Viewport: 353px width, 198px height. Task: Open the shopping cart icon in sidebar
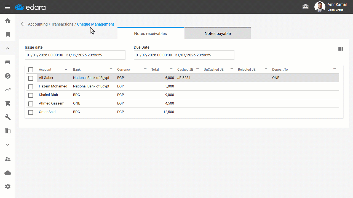click(x=8, y=103)
